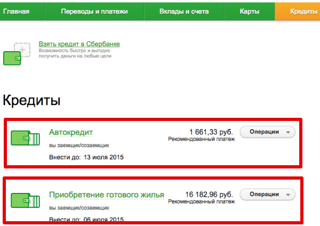Open the Автокредит loan details link
The image size is (320, 226).
click(71, 132)
